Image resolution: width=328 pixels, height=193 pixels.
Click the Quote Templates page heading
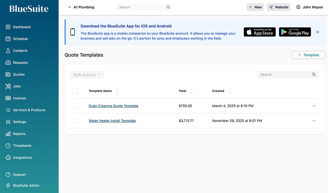[x=84, y=55]
